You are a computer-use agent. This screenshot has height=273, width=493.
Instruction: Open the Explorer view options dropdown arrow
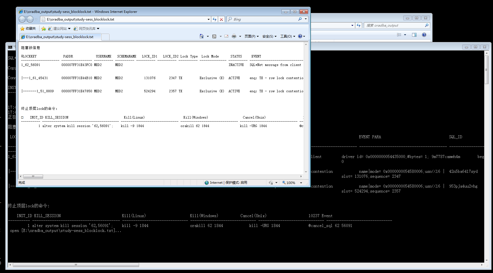[405, 35]
